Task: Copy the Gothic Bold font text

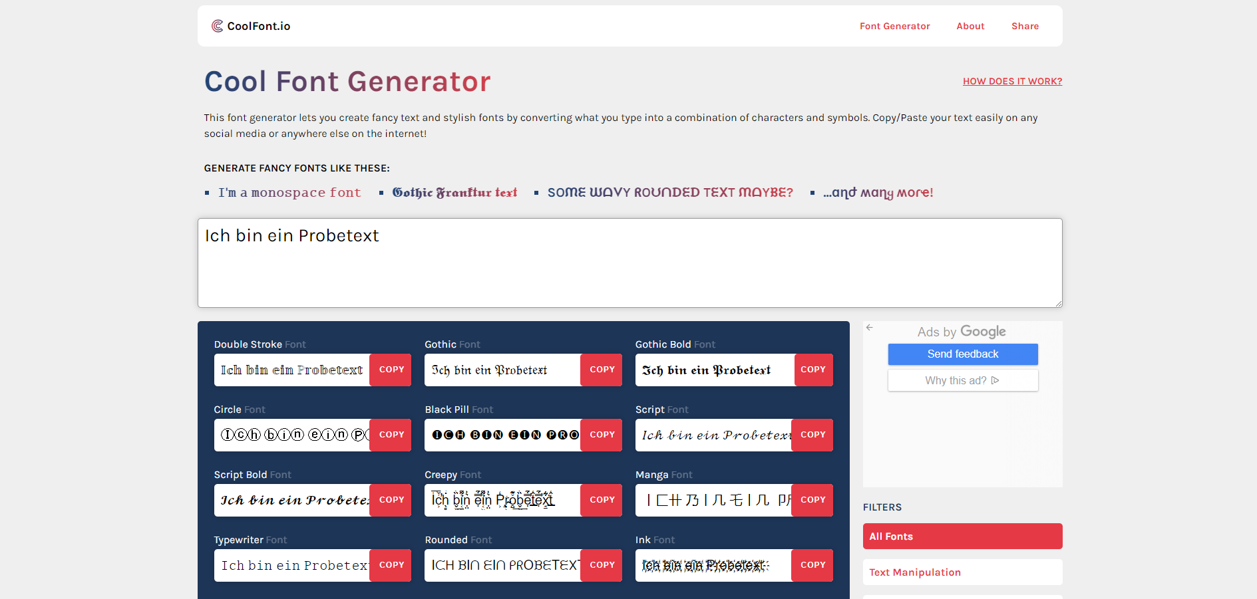Action: tap(812, 370)
